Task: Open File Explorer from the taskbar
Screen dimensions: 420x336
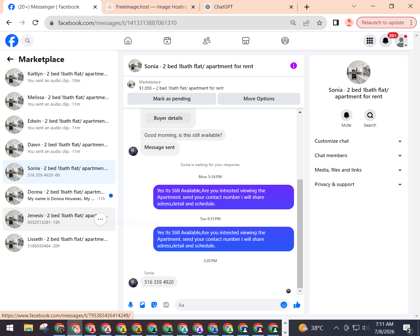Action: (29, 328)
